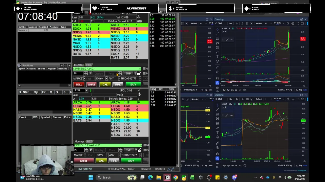Click RPL replace button in JFBR montage
325x182 pixels.
tap(114, 161)
